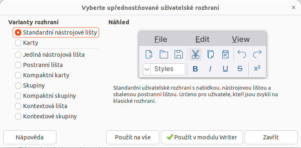Click the Save floppy icon in preview

(179, 54)
